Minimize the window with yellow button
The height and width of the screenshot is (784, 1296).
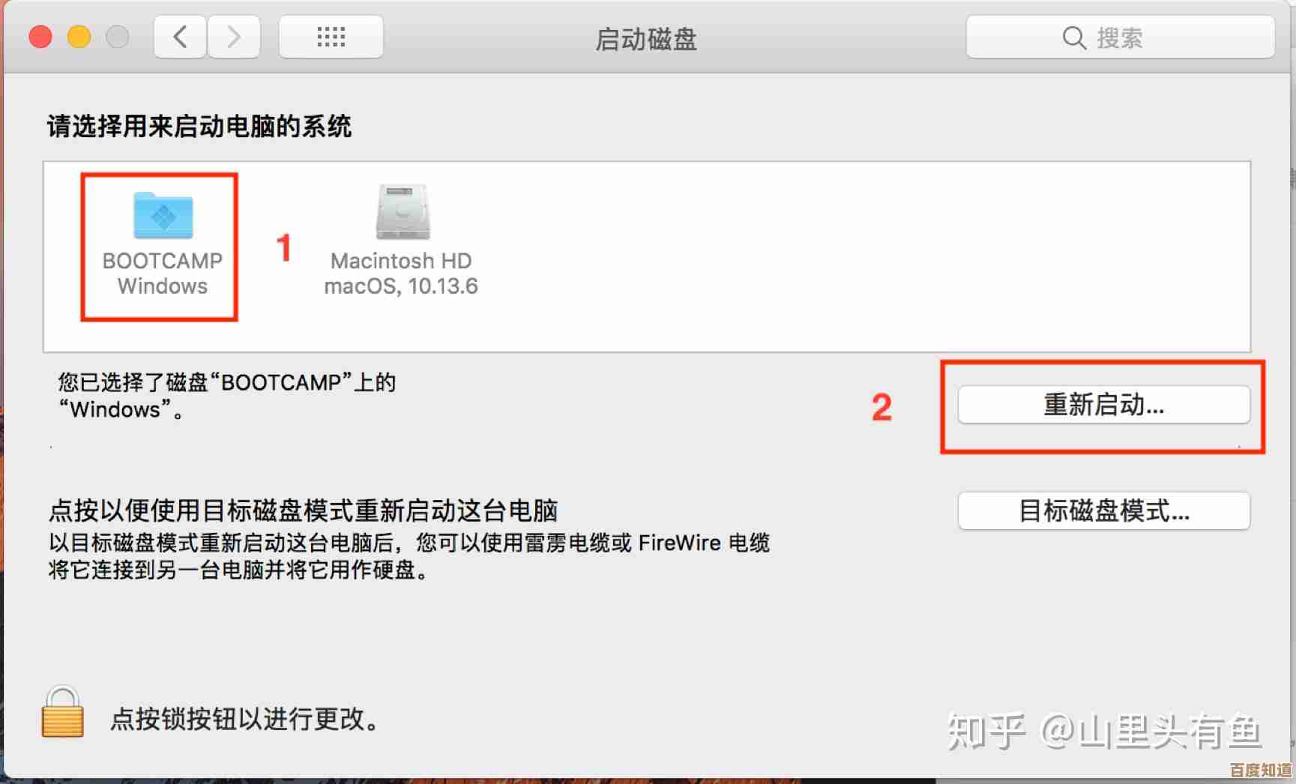pyautogui.click(x=79, y=37)
